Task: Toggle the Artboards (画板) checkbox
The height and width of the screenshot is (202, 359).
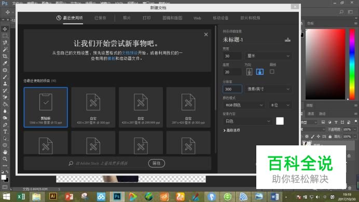Action: pyautogui.click(x=272, y=72)
